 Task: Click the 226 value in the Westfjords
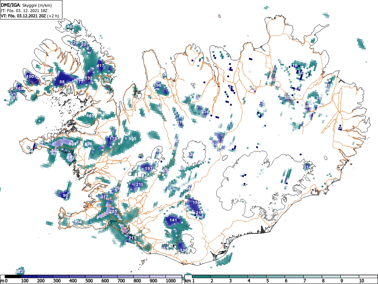pyautogui.click(x=74, y=43)
